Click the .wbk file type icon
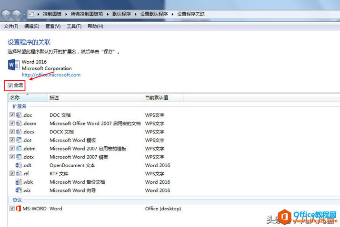Image resolution: width=340 pixels, height=227 pixels. coord(19,182)
